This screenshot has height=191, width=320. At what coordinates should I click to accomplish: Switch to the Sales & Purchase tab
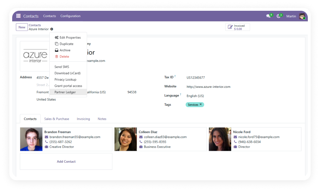click(x=57, y=119)
